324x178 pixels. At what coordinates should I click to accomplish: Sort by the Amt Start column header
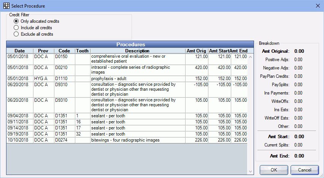coord(219,51)
